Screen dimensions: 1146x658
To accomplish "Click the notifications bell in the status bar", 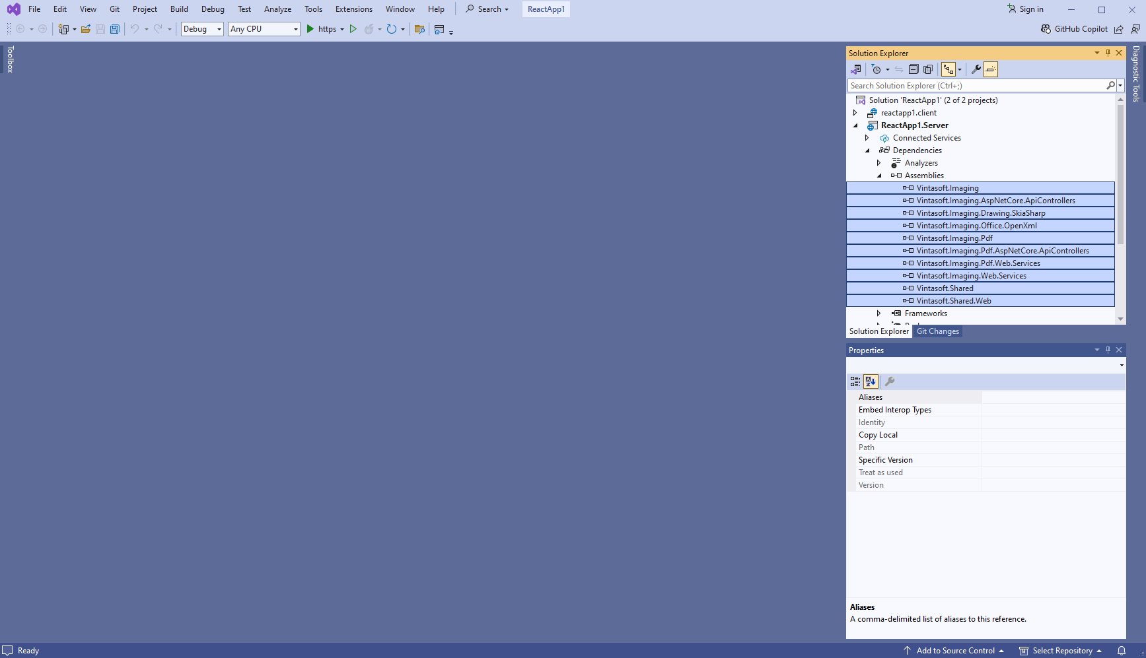I will point(1122,651).
